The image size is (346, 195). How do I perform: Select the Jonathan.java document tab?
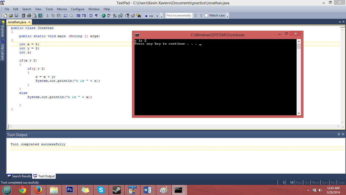[x=17, y=22]
